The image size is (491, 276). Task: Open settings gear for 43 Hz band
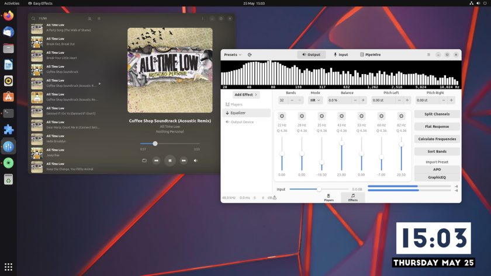(341, 116)
